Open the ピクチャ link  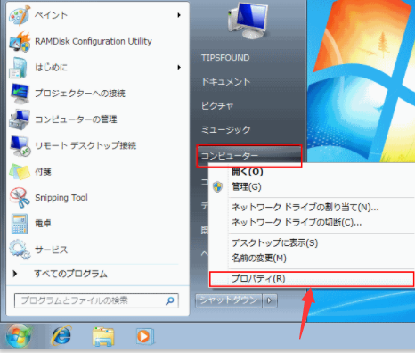217,106
